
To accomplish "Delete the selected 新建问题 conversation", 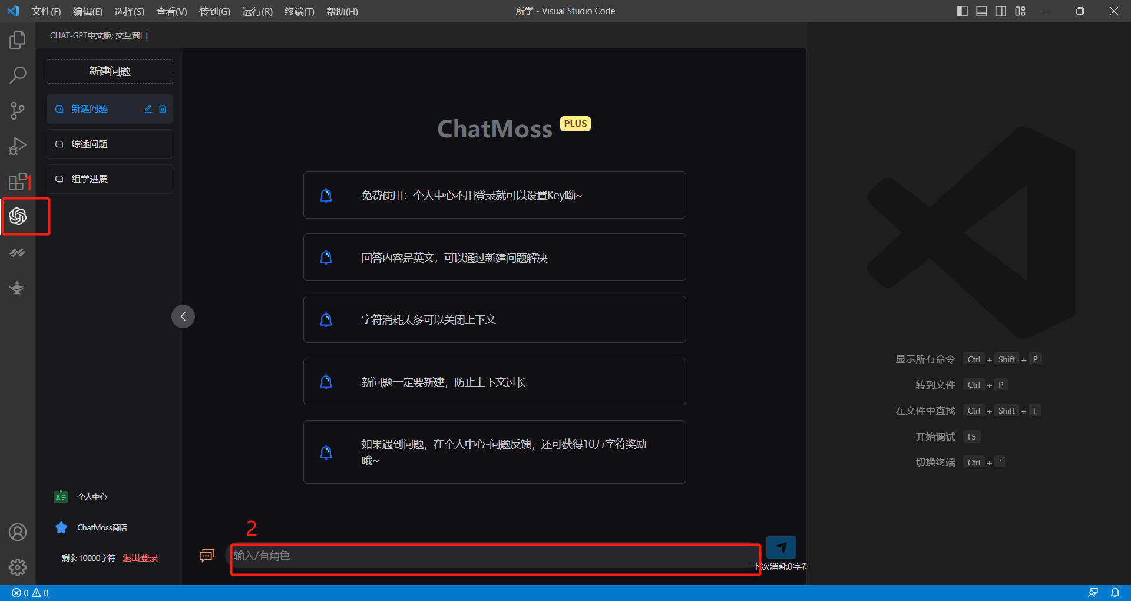I will tap(163, 109).
